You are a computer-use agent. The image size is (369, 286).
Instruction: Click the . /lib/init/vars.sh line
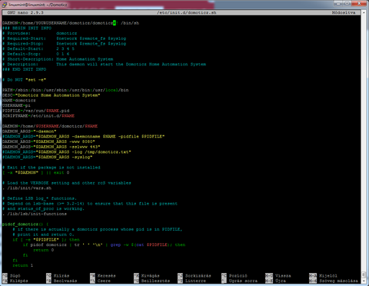(27, 188)
